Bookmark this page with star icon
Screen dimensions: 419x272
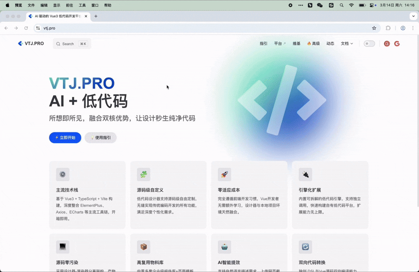click(374, 28)
